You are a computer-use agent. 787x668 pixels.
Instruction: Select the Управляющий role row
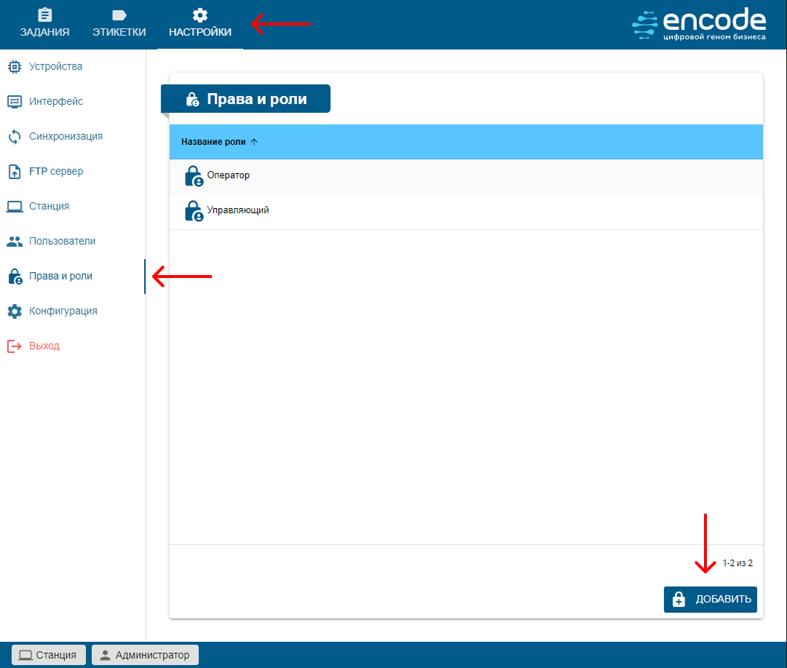466,211
